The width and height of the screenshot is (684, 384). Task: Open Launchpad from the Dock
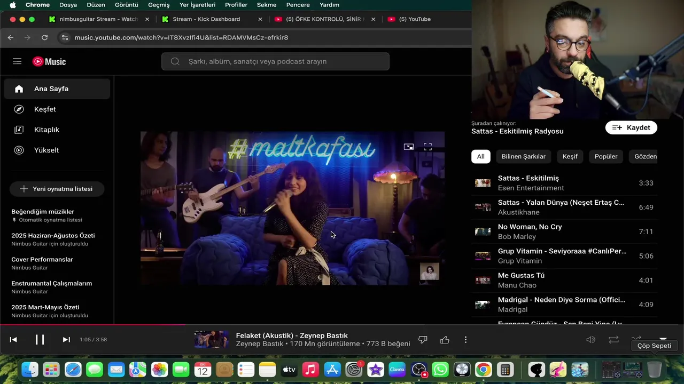point(51,369)
